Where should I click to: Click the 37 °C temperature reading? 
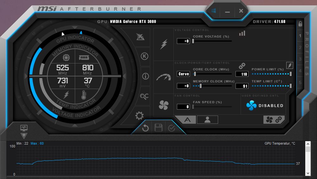point(88,82)
